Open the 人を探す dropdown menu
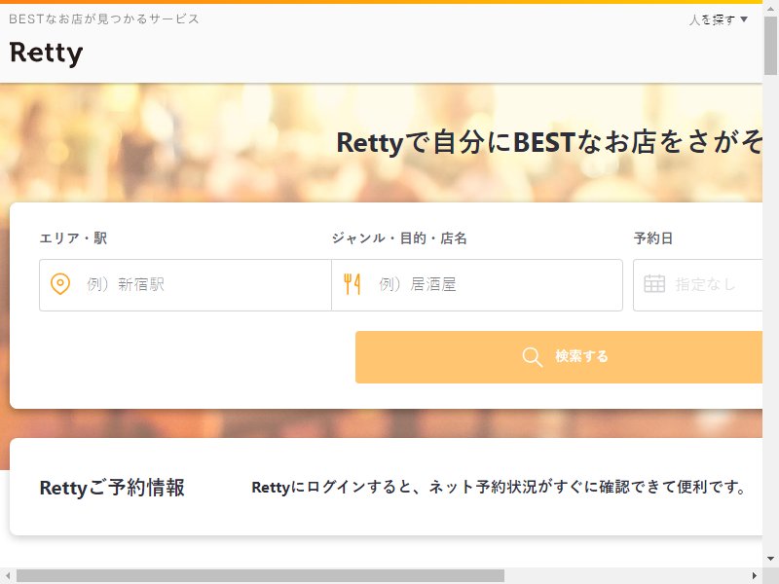The height and width of the screenshot is (584, 779). point(718,19)
